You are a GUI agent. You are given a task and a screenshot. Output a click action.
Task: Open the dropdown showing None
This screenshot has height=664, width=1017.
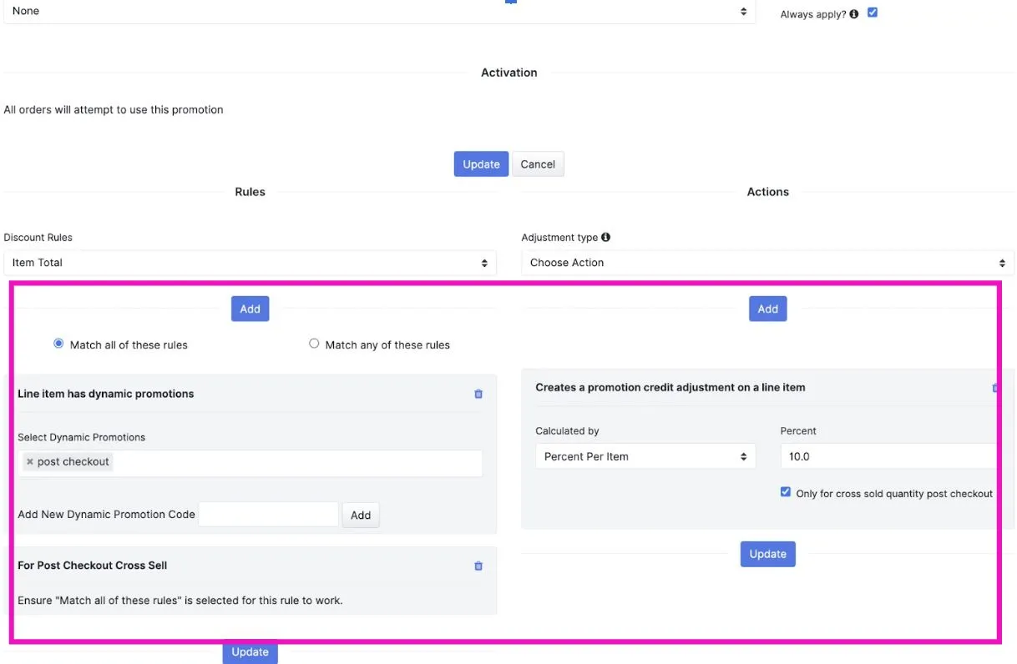coord(380,12)
